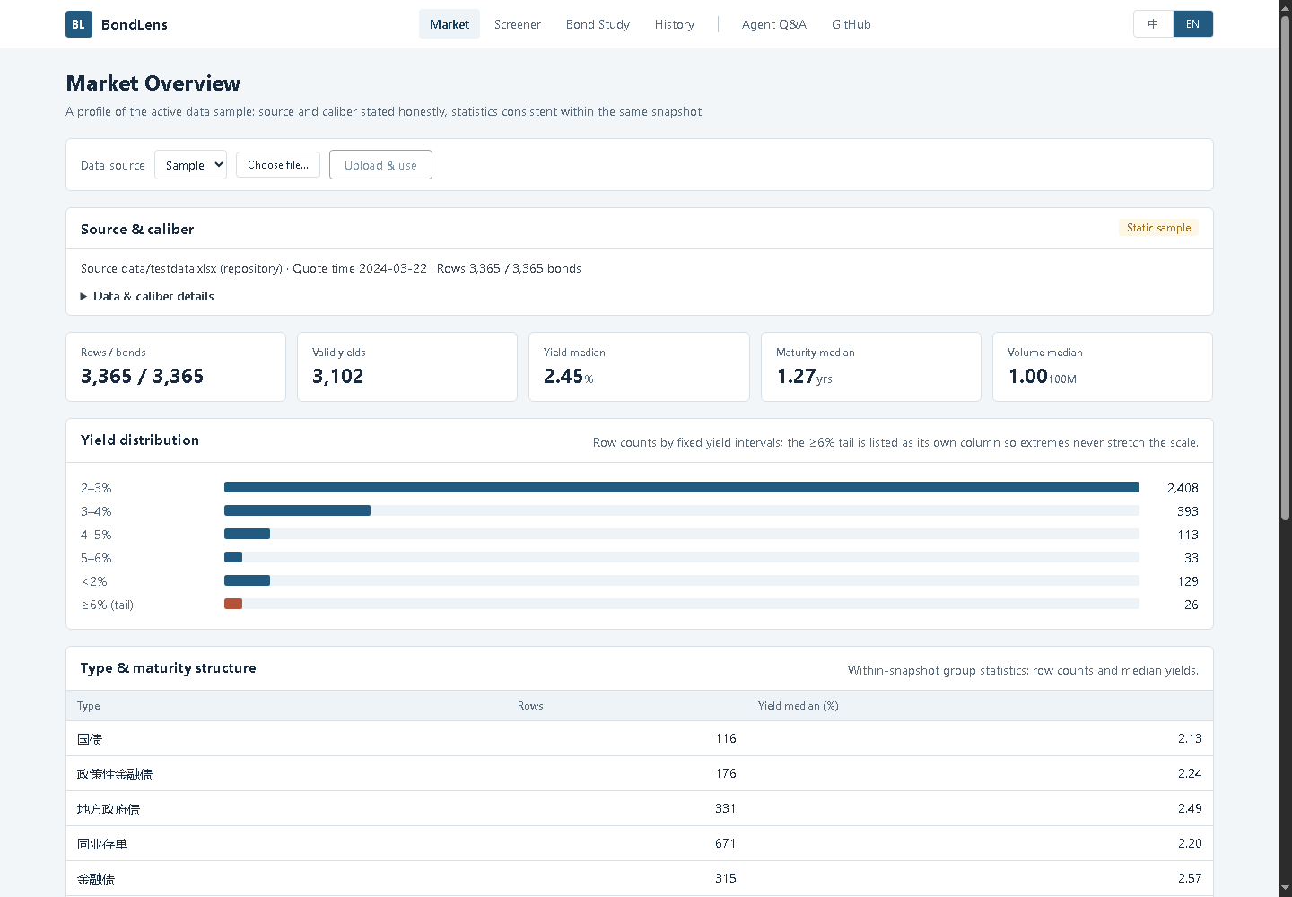Viewport: 1292px width, 897px height.
Task: Click the page vertical scrollbar
Action: [x=1285, y=269]
